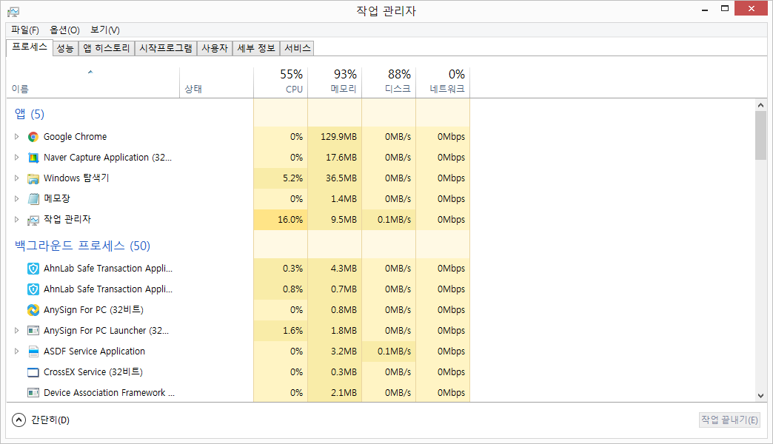This screenshot has width=773, height=444.
Task: Select the 앱 (5) group heading
Action: pos(30,114)
